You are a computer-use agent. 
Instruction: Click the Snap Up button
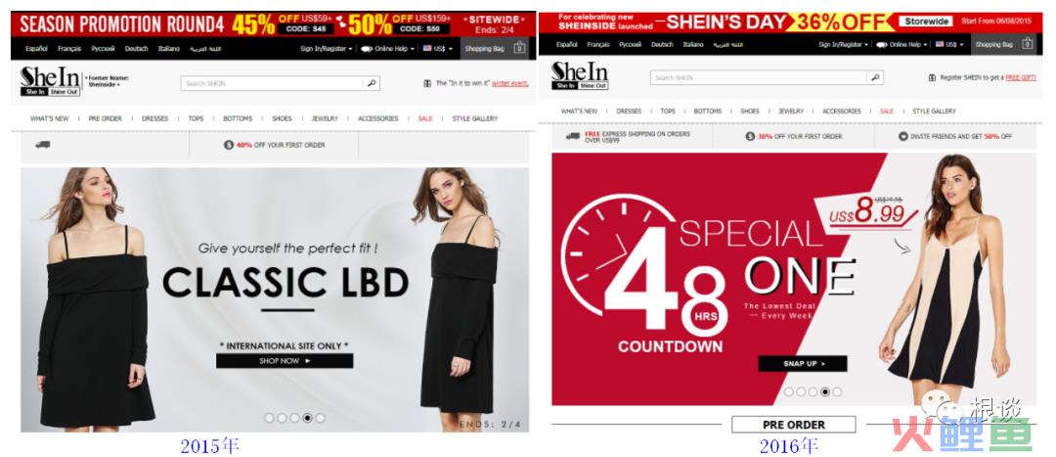[802, 364]
